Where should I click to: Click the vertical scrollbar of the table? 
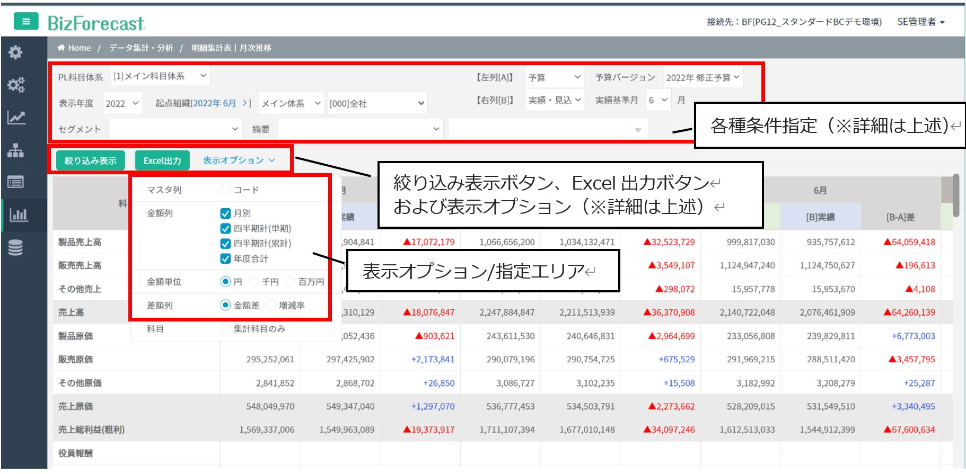tap(956, 196)
